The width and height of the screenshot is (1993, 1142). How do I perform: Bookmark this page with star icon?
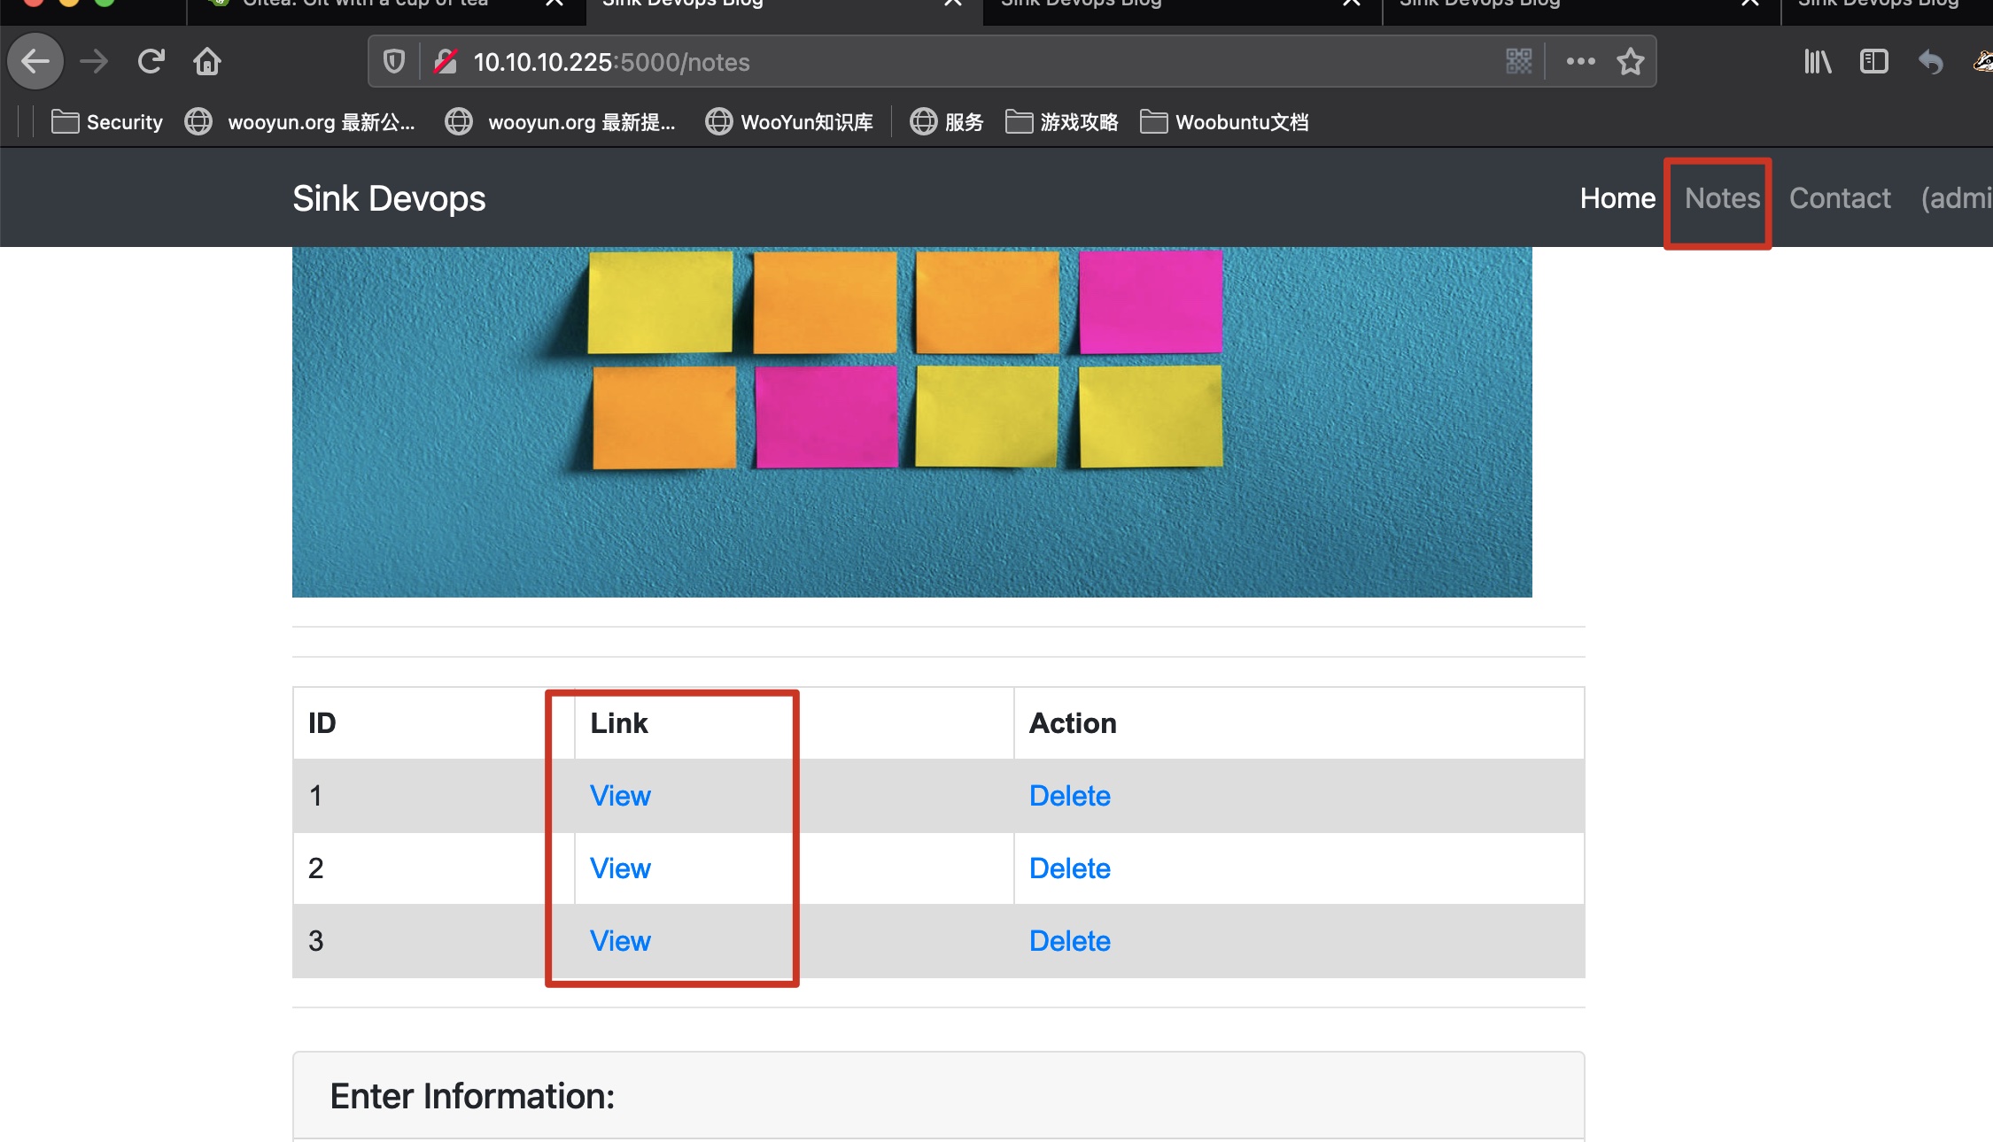(1630, 62)
